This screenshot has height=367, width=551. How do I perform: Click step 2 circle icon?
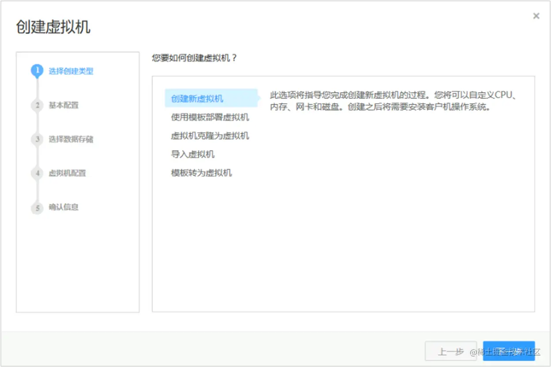tap(38, 105)
